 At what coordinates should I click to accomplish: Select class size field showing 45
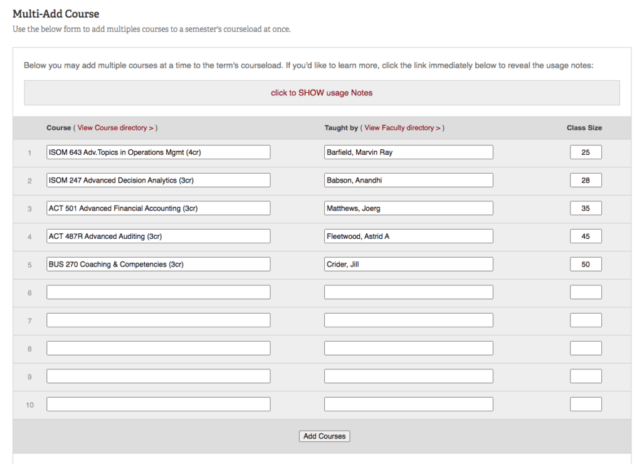point(586,236)
